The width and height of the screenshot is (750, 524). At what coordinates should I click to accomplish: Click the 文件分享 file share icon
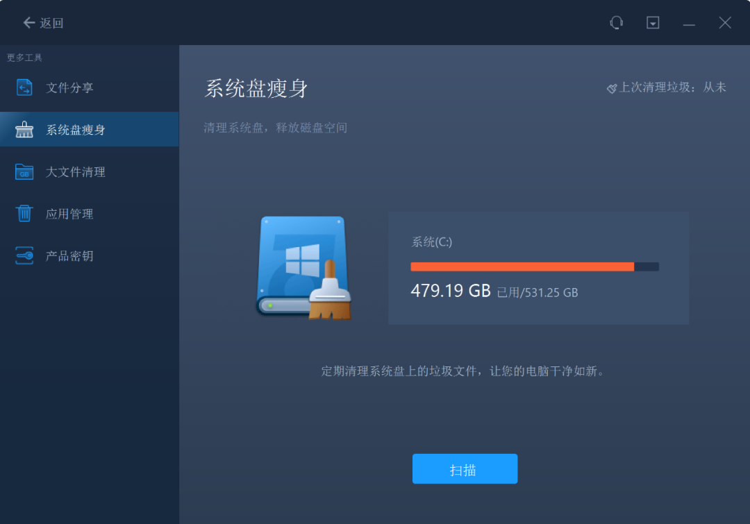pyautogui.click(x=24, y=87)
